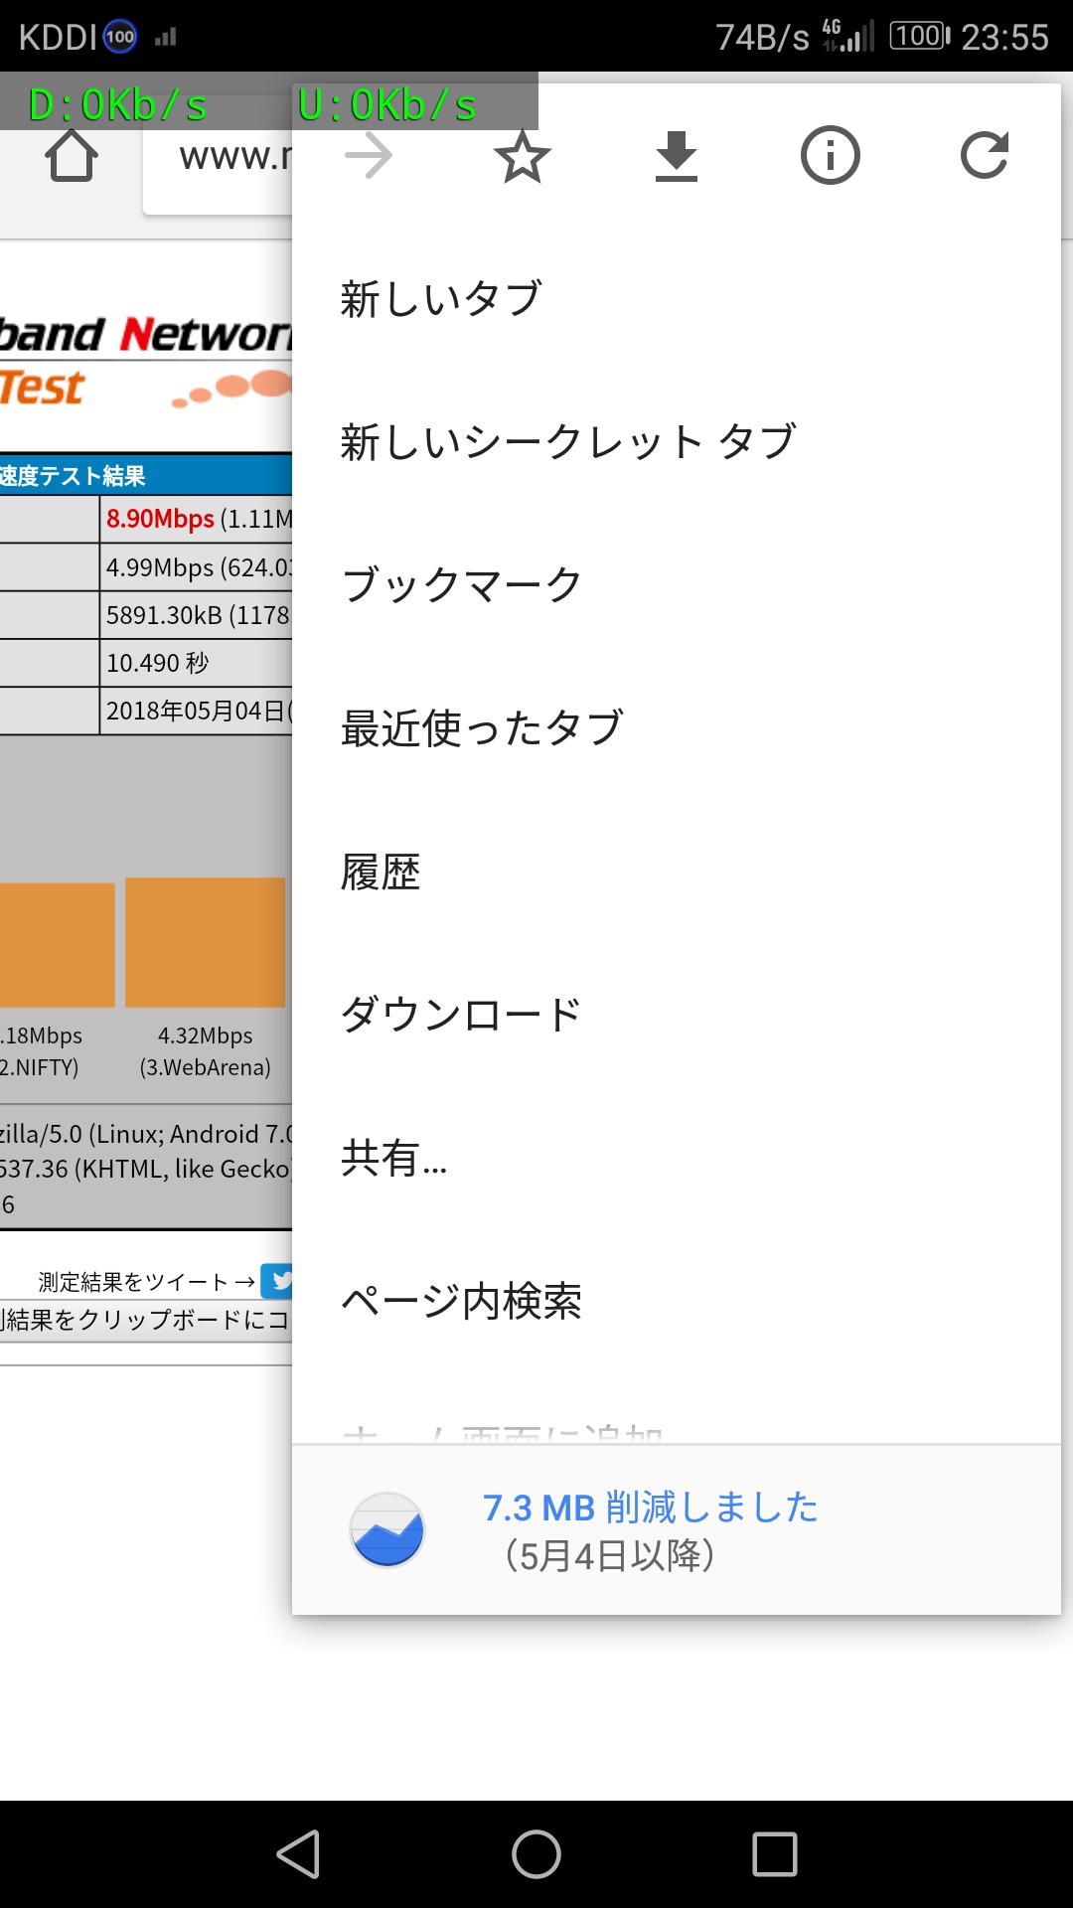The width and height of the screenshot is (1073, 1908).
Task: Tap the Android recent apps button
Action: click(x=775, y=1854)
